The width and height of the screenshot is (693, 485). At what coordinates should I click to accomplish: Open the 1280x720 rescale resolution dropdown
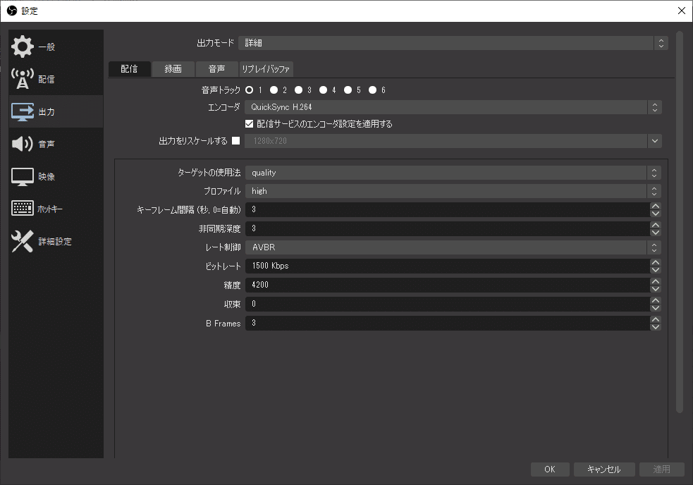point(453,141)
